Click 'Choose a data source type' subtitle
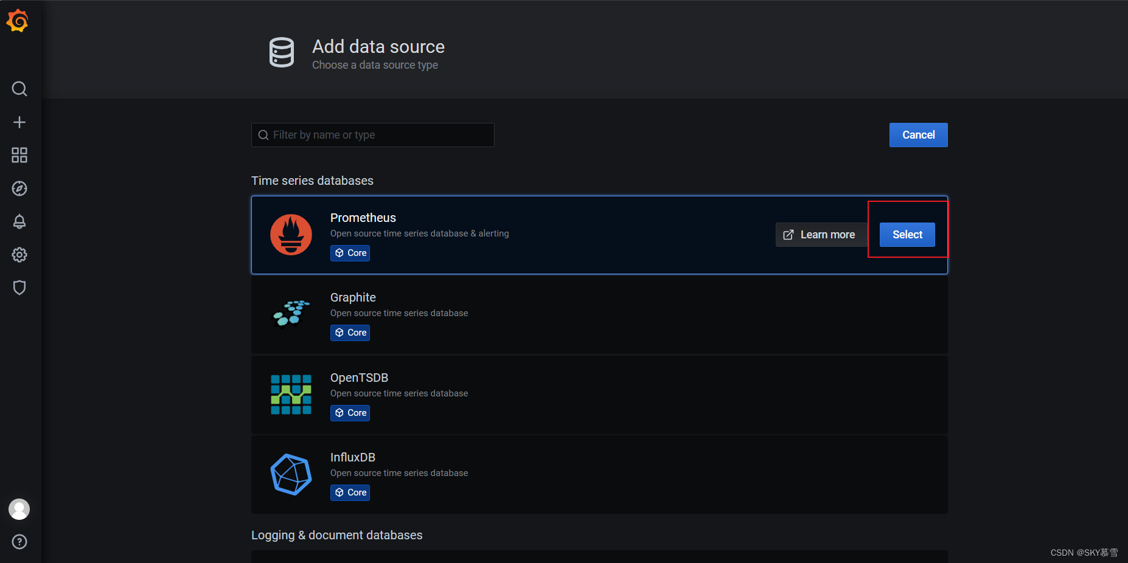1128x563 pixels. click(375, 65)
